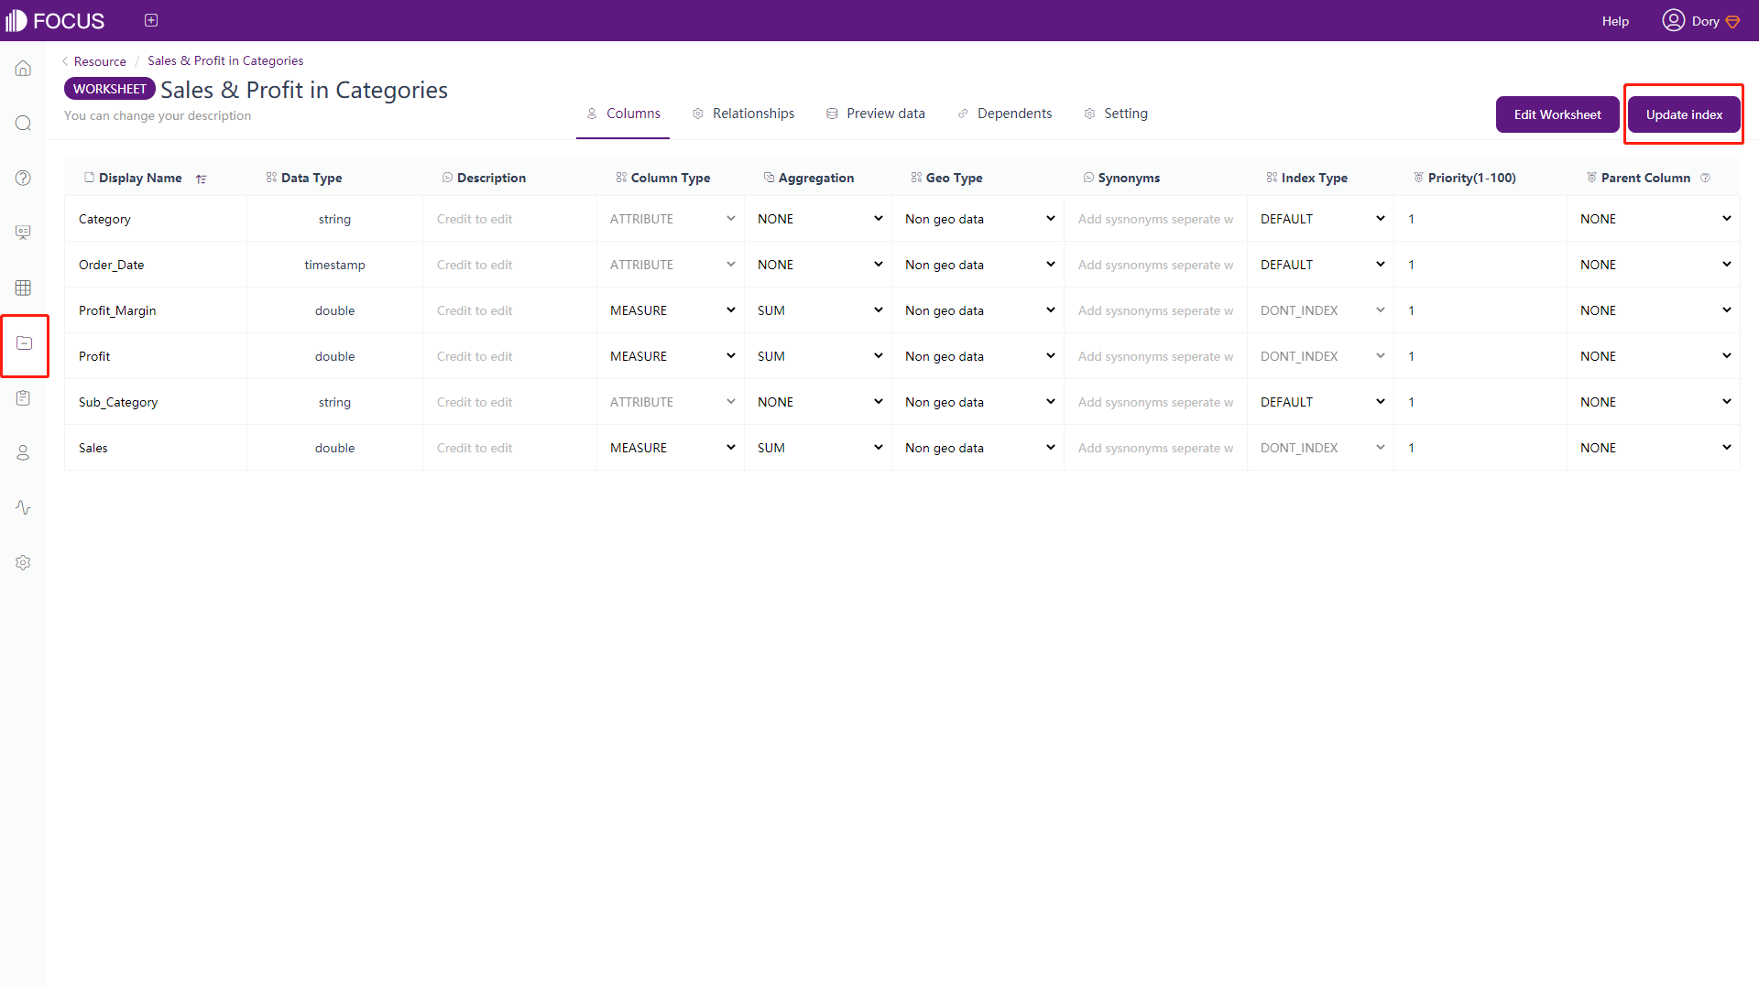
Task: Open Column Type dropdown for Sales
Action: point(672,448)
